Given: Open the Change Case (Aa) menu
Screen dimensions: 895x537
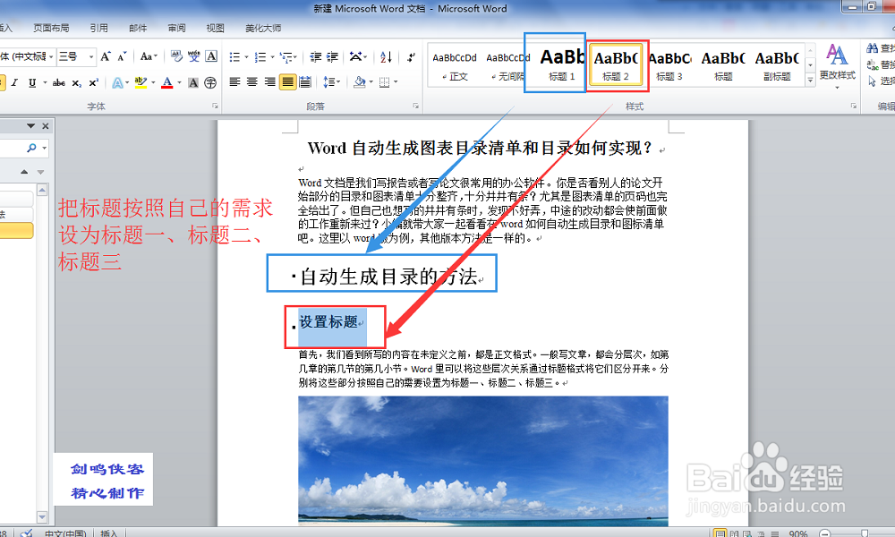Looking at the screenshot, I should pos(149,56).
